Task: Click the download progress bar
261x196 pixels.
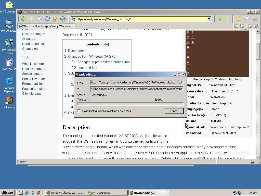Action: point(130,104)
